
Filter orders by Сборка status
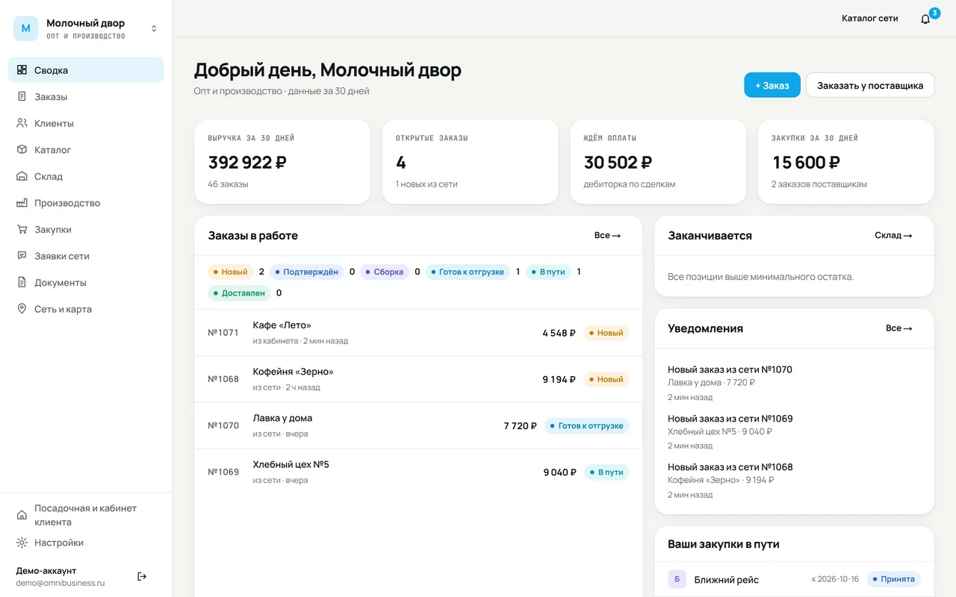pyautogui.click(x=385, y=272)
